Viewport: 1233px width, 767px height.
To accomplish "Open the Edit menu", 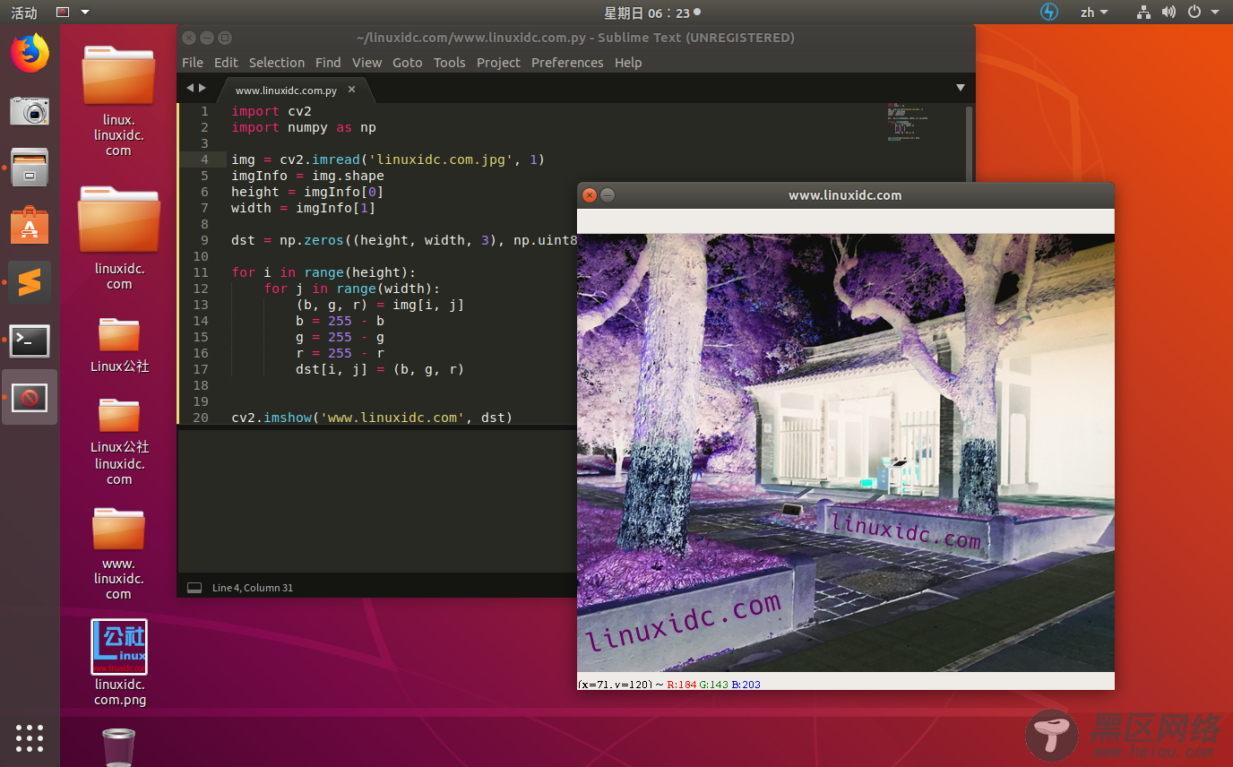I will tap(226, 63).
